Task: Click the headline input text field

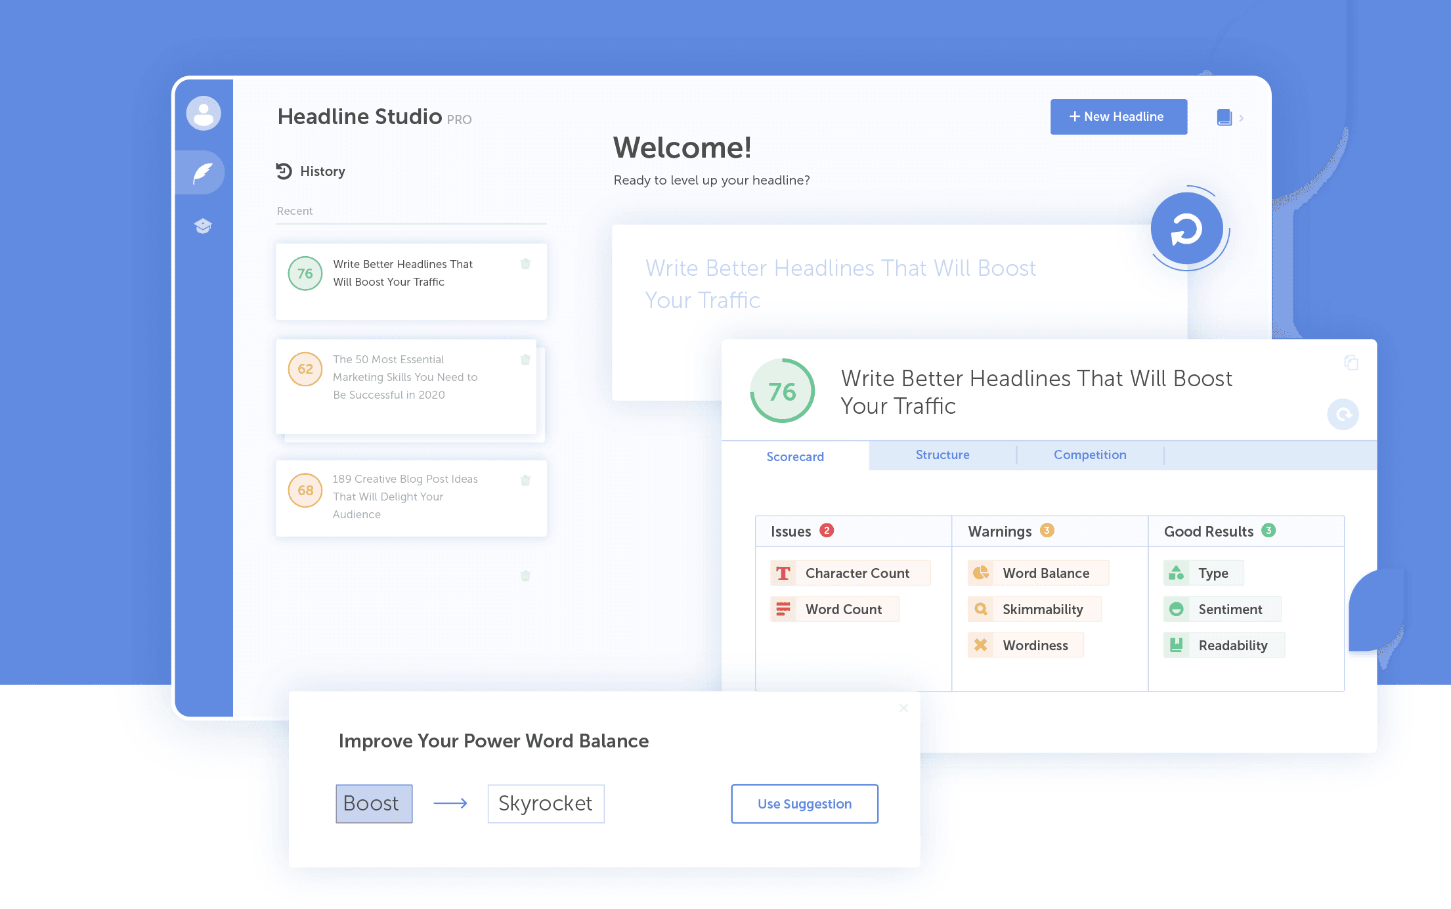Action: click(899, 313)
